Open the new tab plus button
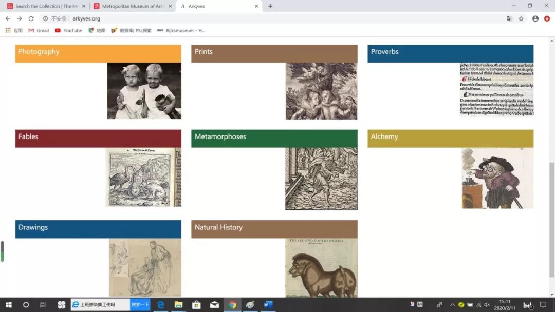The image size is (555, 312). 270,6
